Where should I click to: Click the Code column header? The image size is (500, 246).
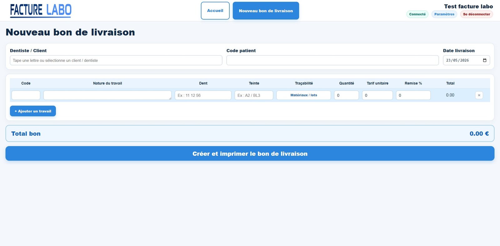[x=26, y=83]
